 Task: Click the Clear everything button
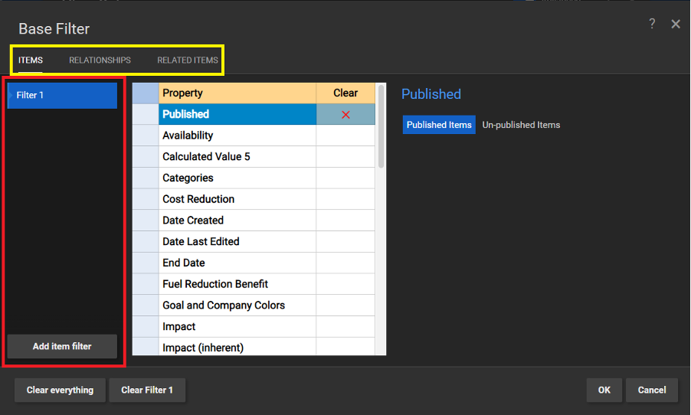point(60,390)
